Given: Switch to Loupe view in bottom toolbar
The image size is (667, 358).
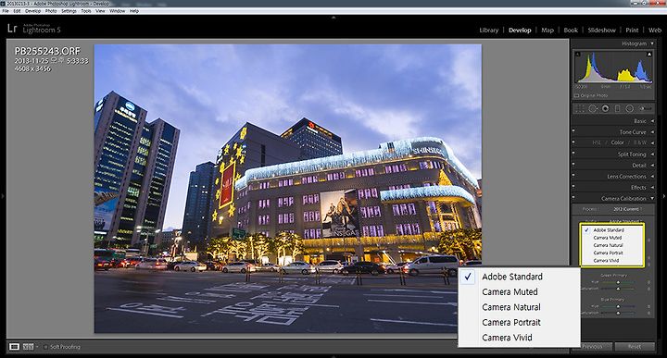Looking at the screenshot, I should pos(15,347).
